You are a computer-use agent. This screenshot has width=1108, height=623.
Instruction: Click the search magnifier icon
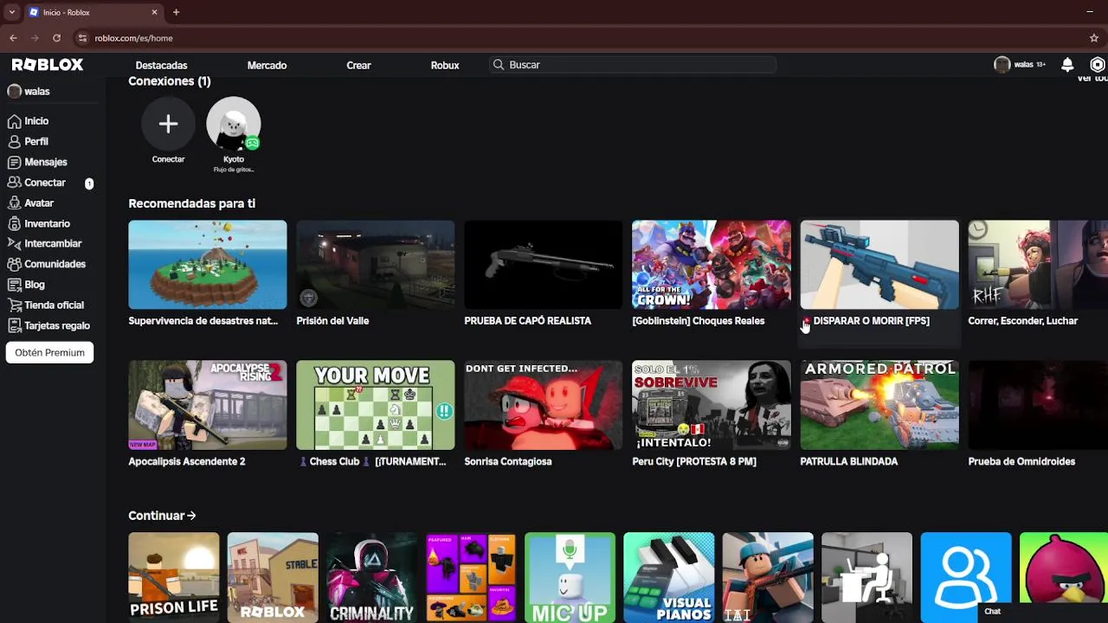point(499,65)
